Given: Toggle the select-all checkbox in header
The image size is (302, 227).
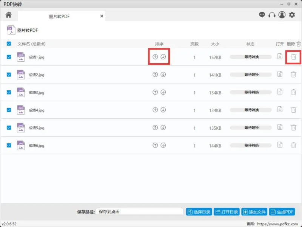Looking at the screenshot, I should [x=9, y=44].
